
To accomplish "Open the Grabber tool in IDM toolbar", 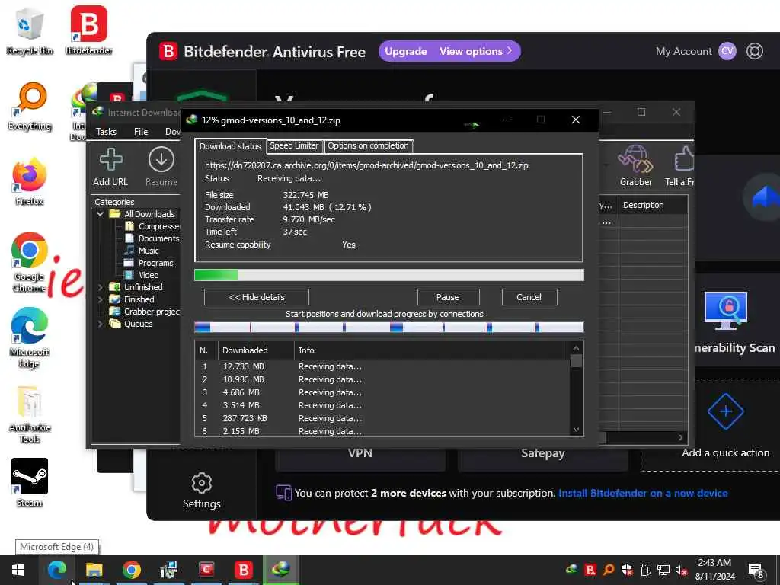I will pyautogui.click(x=636, y=166).
